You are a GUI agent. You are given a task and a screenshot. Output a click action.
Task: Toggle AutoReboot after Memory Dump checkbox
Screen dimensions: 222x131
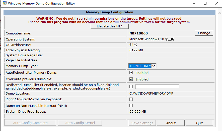click(x=131, y=73)
